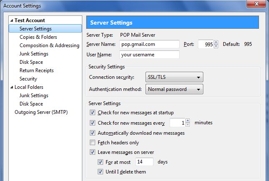The image size is (269, 181).
Task: Open Outgoing Server (SMTP) settings
Action: tap(41, 112)
